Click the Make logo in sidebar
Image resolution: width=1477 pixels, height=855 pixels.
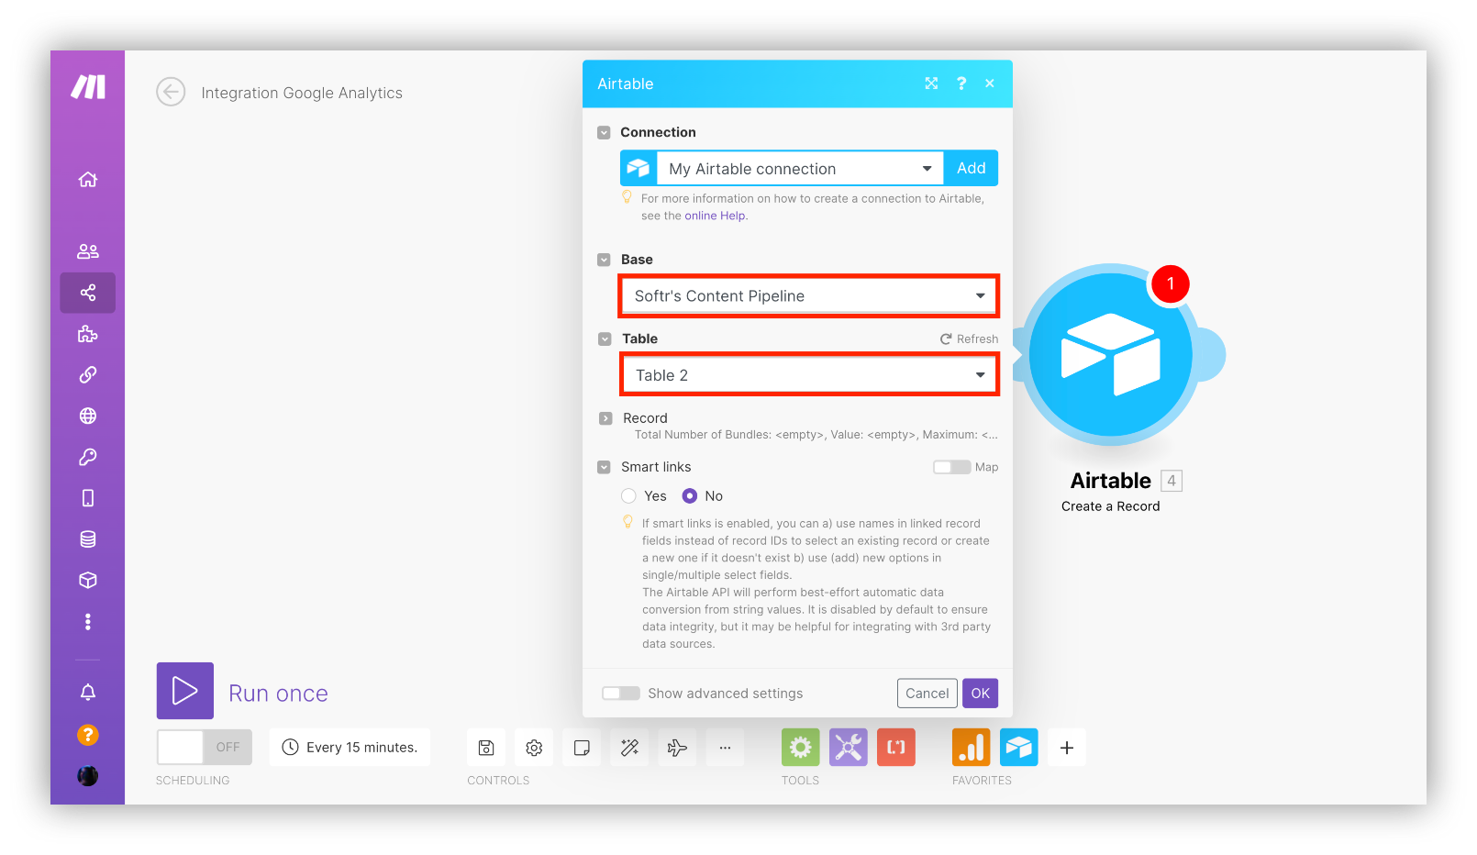[x=88, y=87]
